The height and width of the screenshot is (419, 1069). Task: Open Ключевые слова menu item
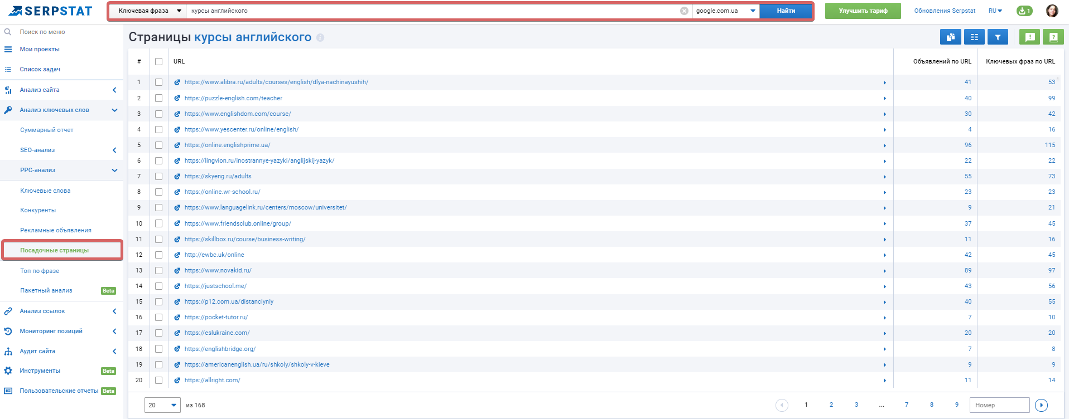click(45, 191)
